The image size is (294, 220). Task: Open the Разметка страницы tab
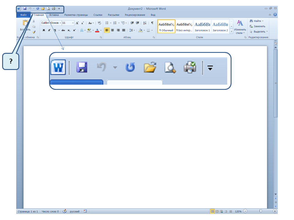pyautogui.click(x=76, y=15)
